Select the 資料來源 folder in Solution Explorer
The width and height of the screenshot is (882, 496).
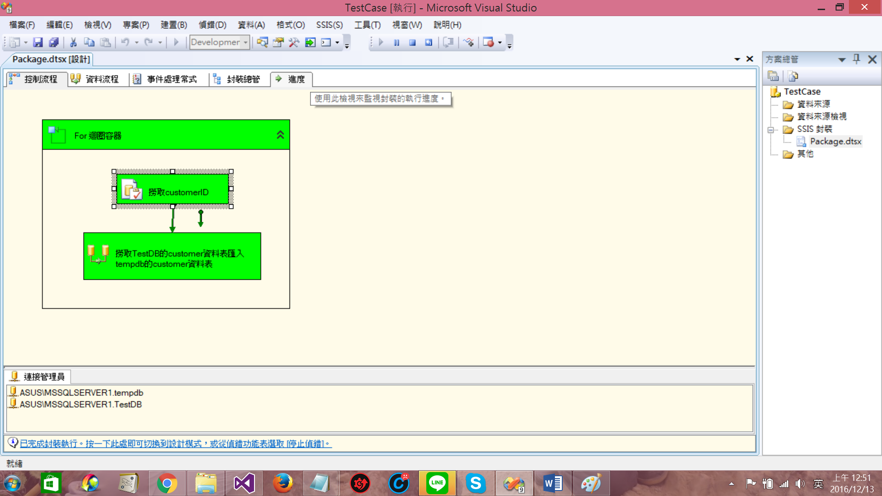point(814,104)
